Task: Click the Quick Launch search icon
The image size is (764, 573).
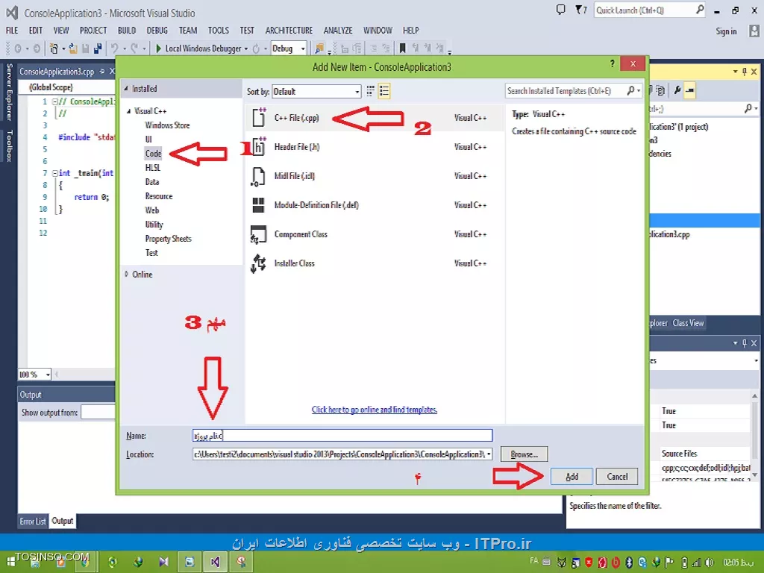Action: [700, 10]
